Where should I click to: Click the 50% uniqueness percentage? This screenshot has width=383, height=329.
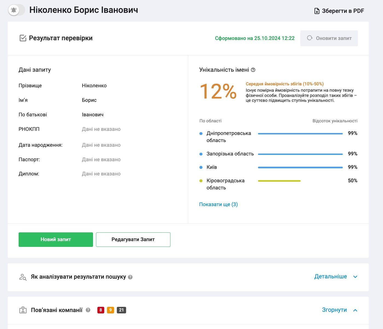click(353, 181)
